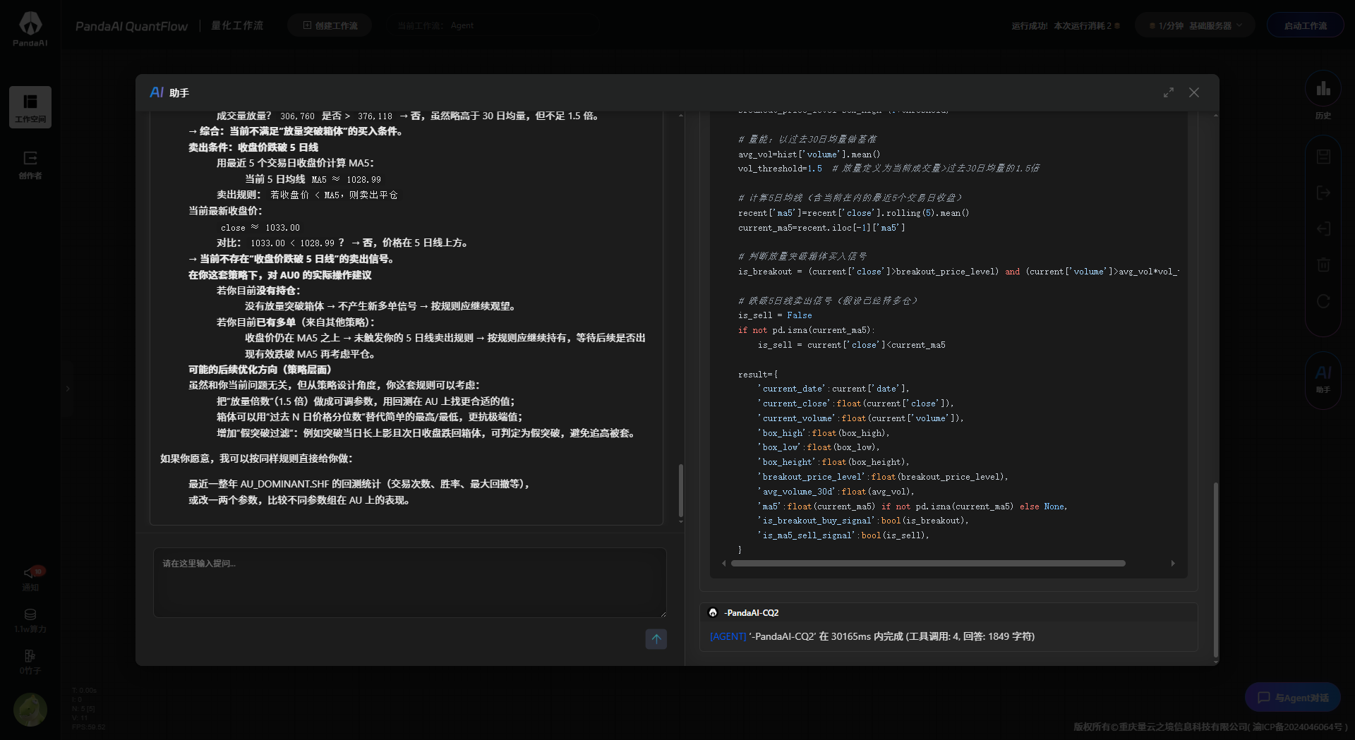Click the 与Agent对话 button
This screenshot has width=1355, height=740.
click(1292, 697)
